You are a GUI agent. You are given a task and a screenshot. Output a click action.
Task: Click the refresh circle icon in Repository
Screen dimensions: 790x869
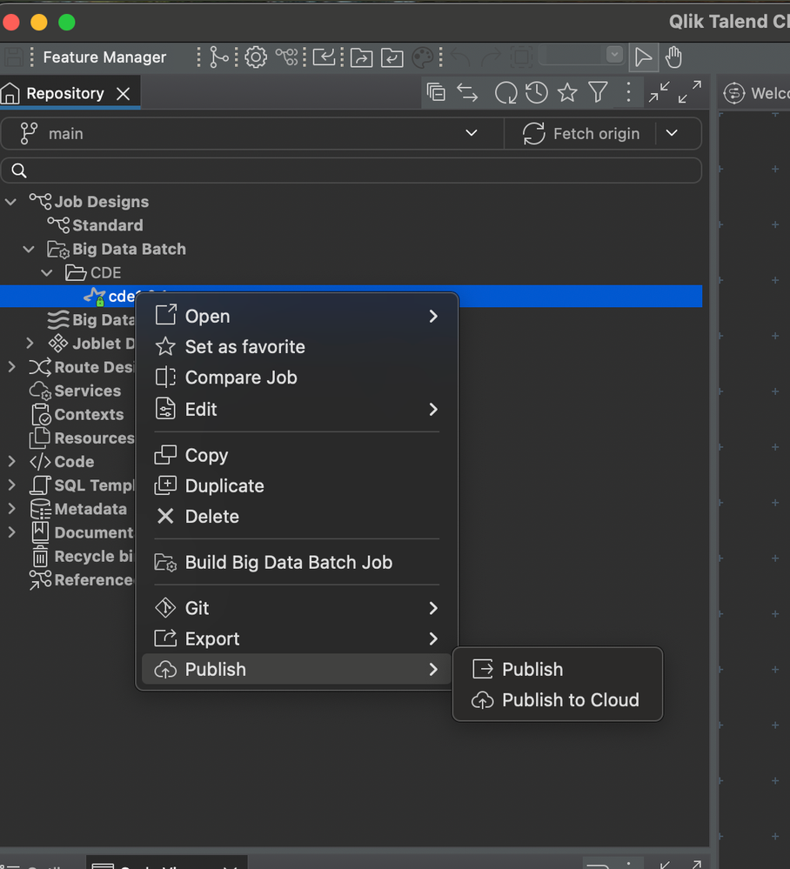[505, 92]
